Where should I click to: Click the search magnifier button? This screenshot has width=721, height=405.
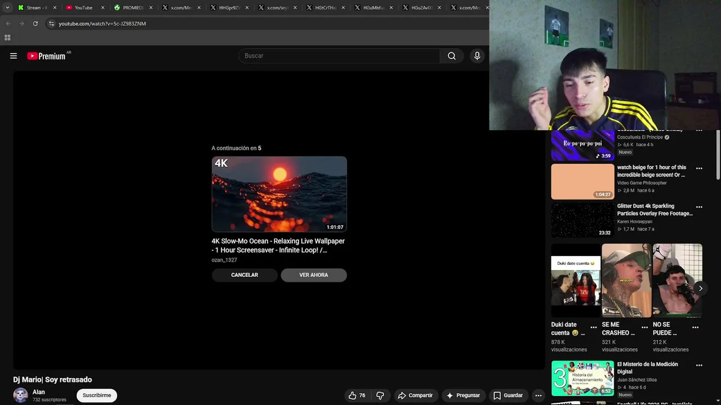(452, 56)
